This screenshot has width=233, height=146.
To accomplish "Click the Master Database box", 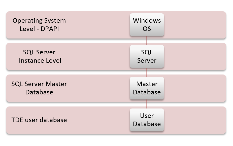I will (x=147, y=88).
